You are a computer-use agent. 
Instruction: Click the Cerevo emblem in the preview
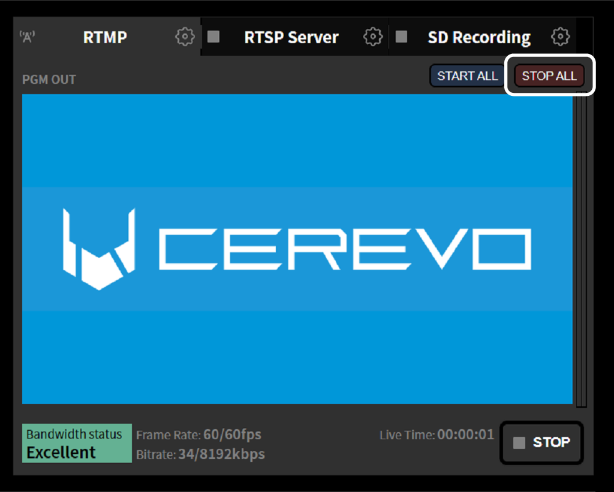coord(99,249)
